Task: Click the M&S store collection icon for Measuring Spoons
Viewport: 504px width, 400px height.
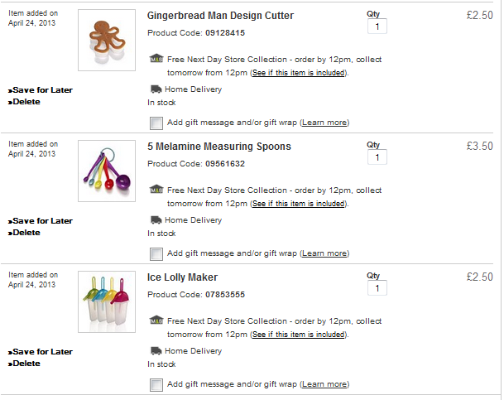Action: (x=156, y=190)
